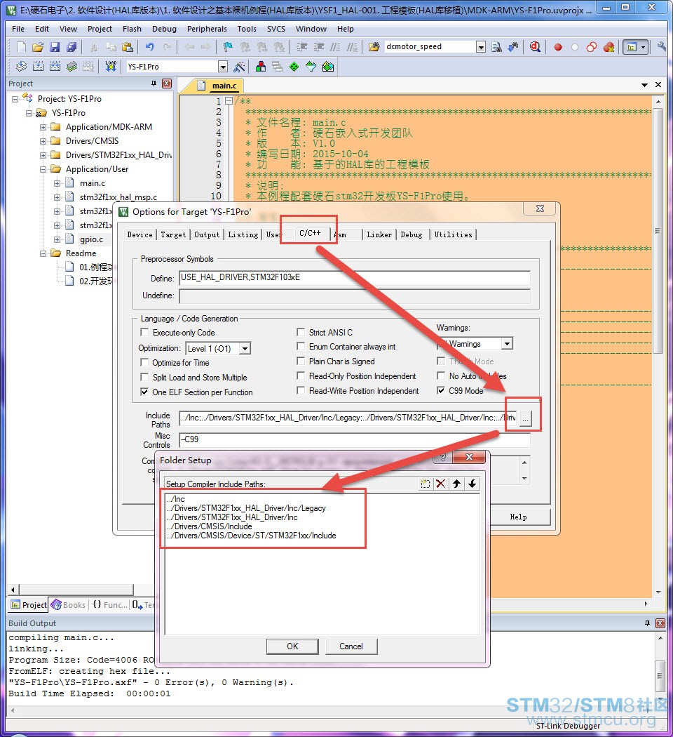Open the Optimization level dropdown

pos(245,348)
